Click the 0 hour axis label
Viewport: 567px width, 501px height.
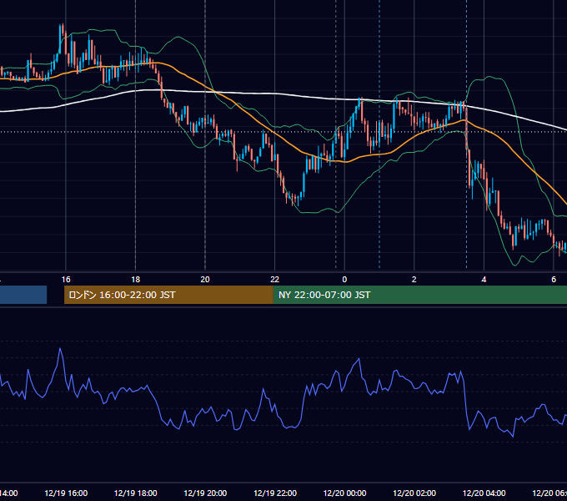coord(344,280)
